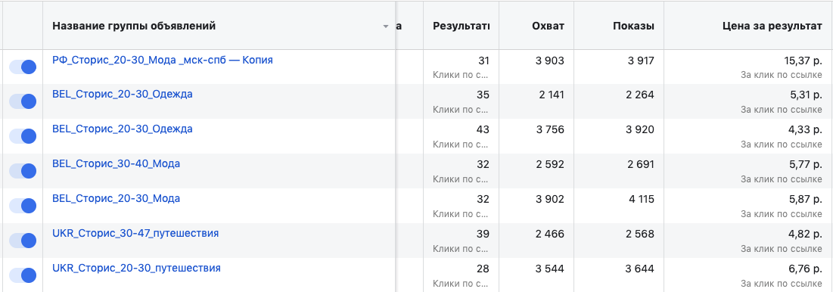Image resolution: width=833 pixels, height=292 pixels.
Task: Switch off the UKR_Сторис_20-30_путешествия ad set
Action: click(x=23, y=275)
